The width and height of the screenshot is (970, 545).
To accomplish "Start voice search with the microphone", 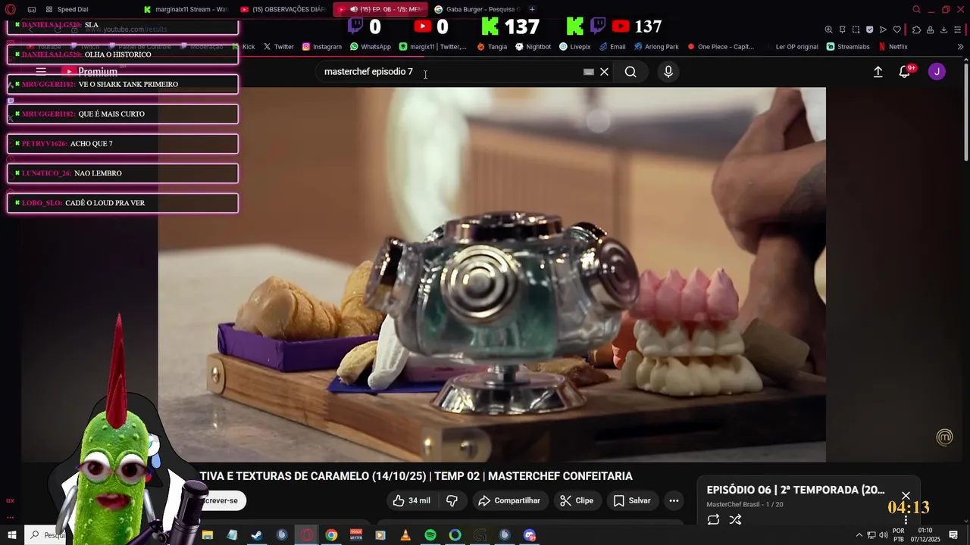I will 668,72.
